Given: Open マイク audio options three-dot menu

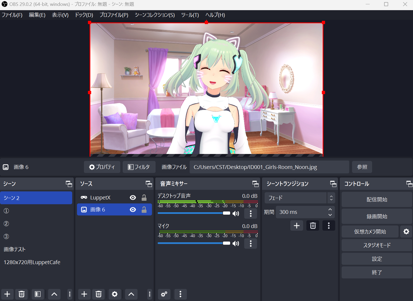Looking at the screenshot, I should point(250,244).
